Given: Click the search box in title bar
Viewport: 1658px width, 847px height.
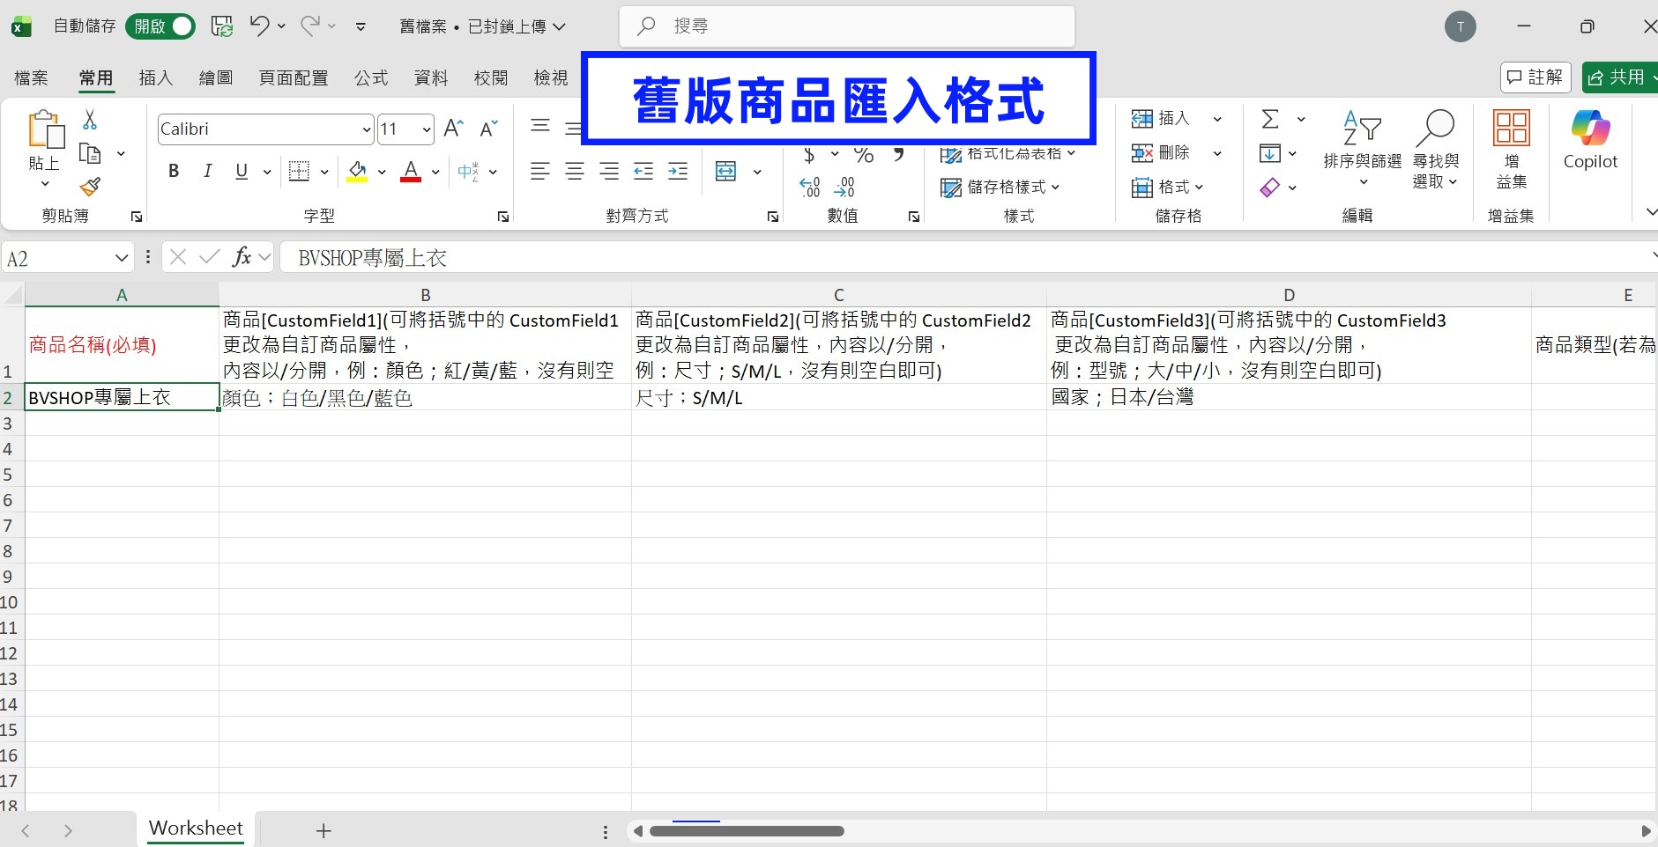Looking at the screenshot, I should click(x=847, y=26).
